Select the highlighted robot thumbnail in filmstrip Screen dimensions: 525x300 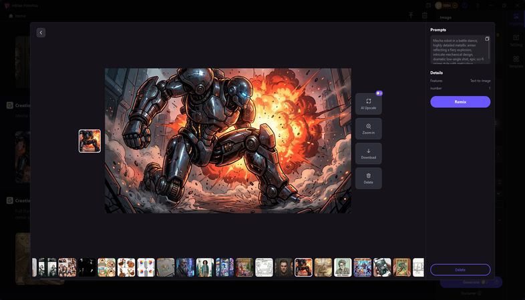(303, 267)
